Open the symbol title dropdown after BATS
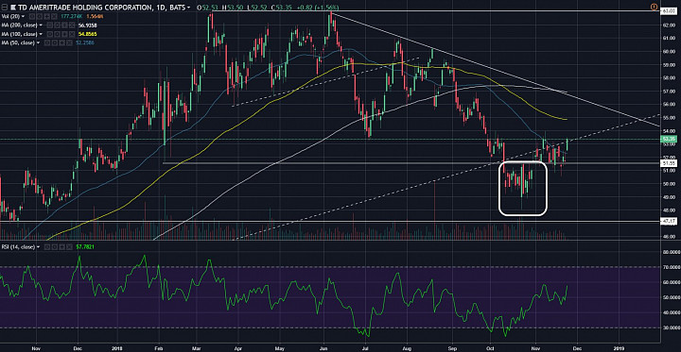681x352 pixels. click(x=188, y=8)
